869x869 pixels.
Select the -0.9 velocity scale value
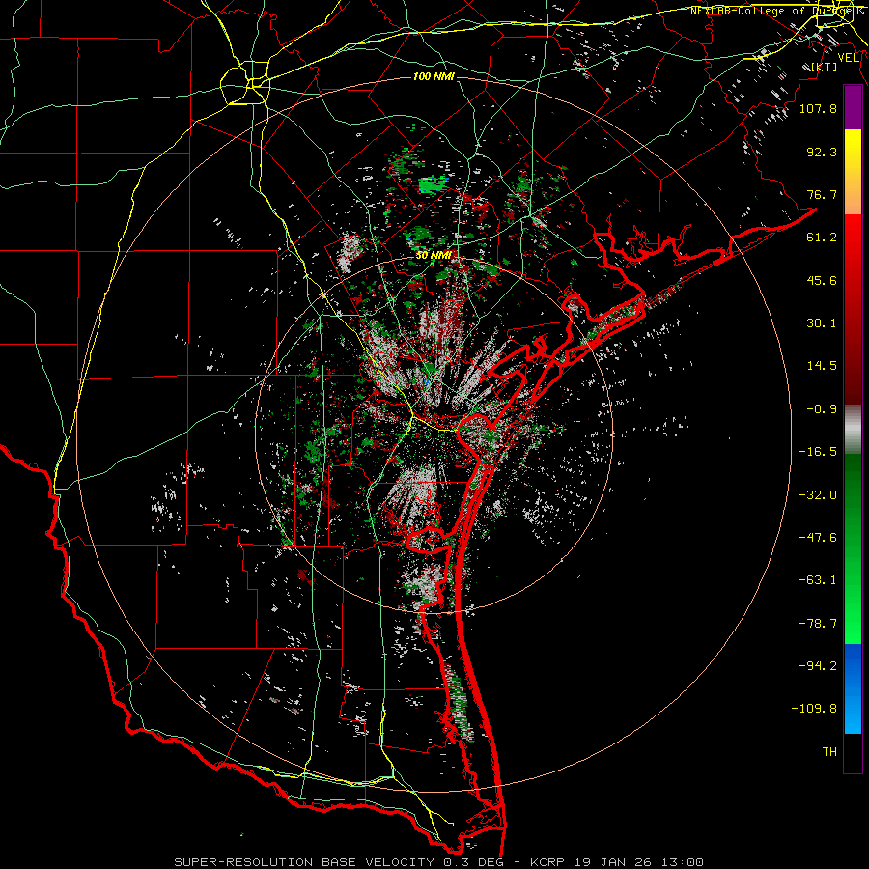click(x=822, y=409)
